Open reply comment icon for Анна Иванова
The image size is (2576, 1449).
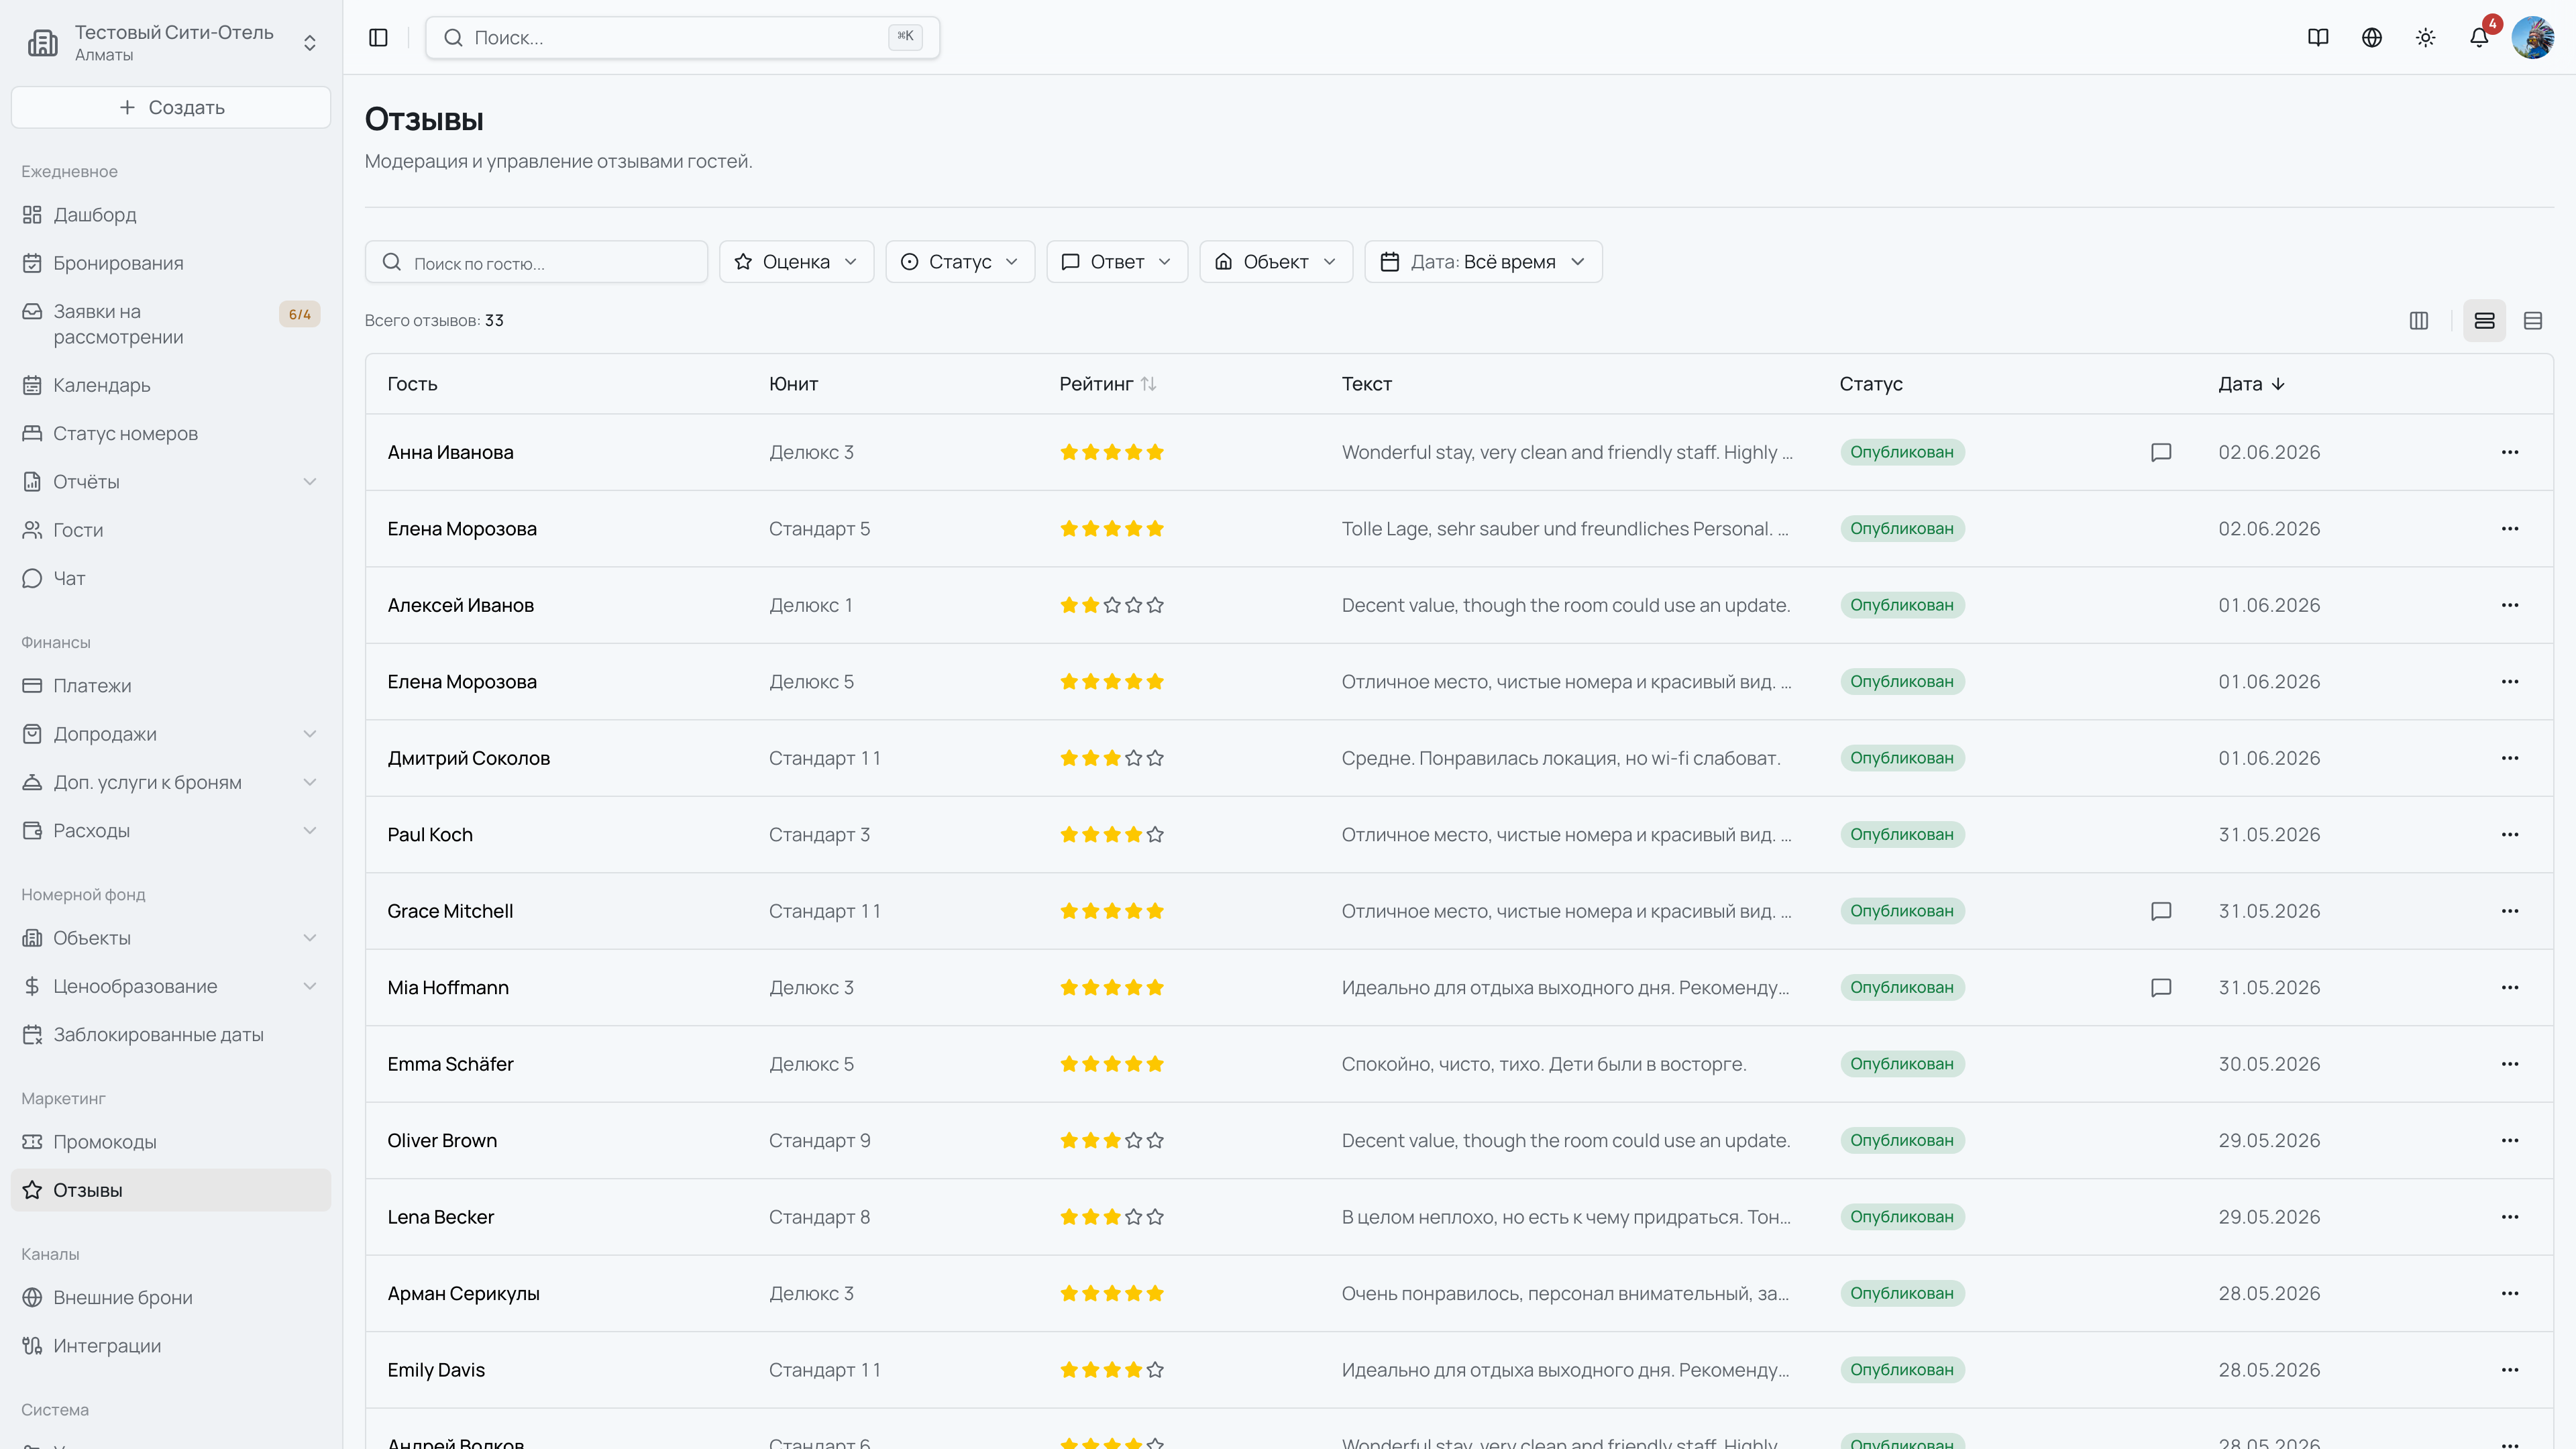2161,452
